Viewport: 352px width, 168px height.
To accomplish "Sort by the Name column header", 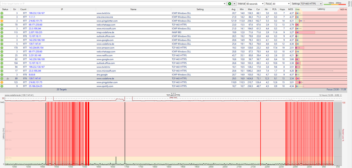I will tap(133, 9).
